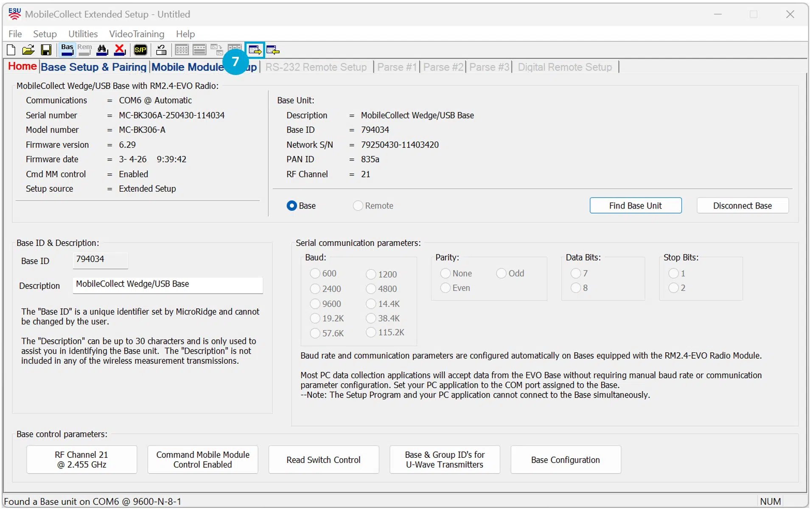This screenshot has width=810, height=510.
Task: Open the Utilities menu
Action: (83, 34)
